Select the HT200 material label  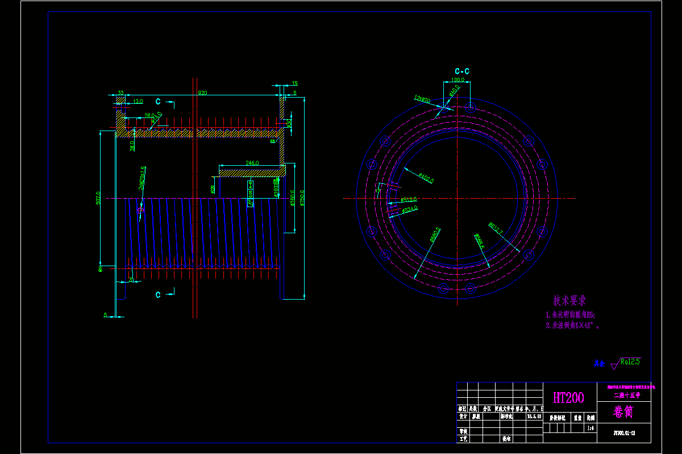[x=568, y=398]
